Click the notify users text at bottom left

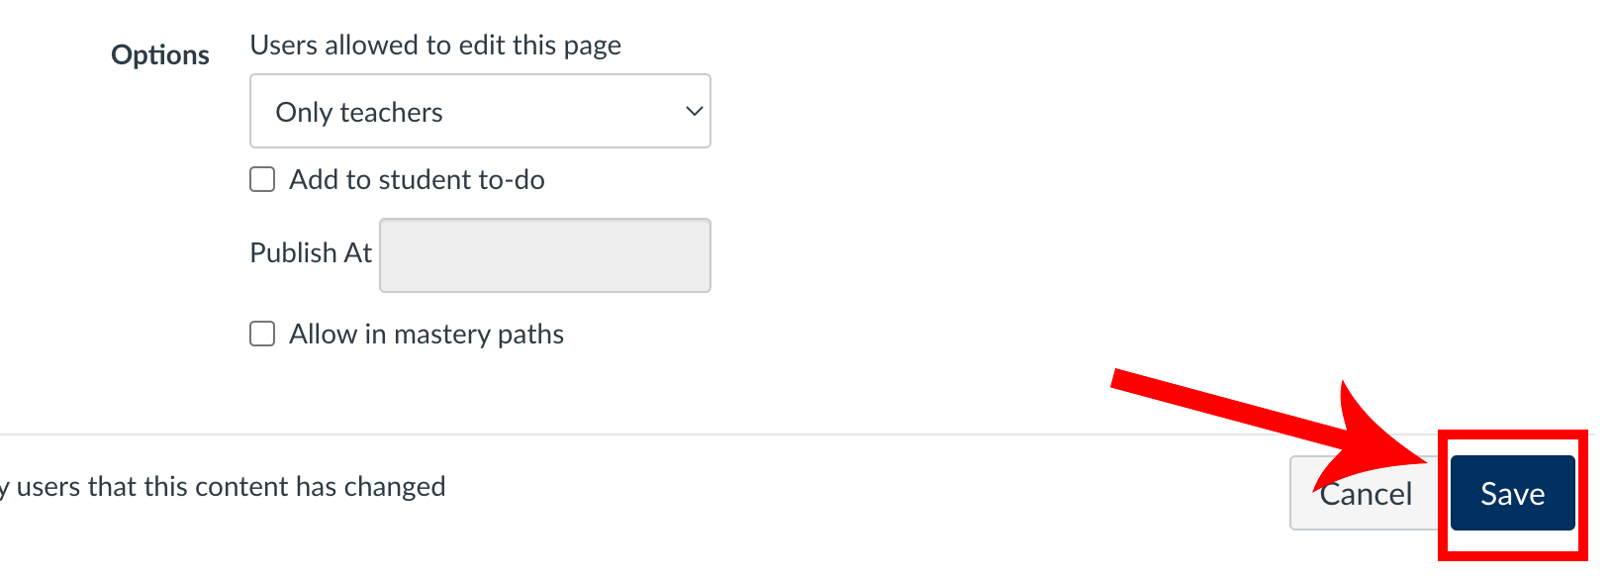click(x=223, y=486)
